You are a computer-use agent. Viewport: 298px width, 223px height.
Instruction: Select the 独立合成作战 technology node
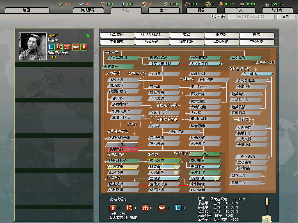pyautogui.click(x=164, y=64)
